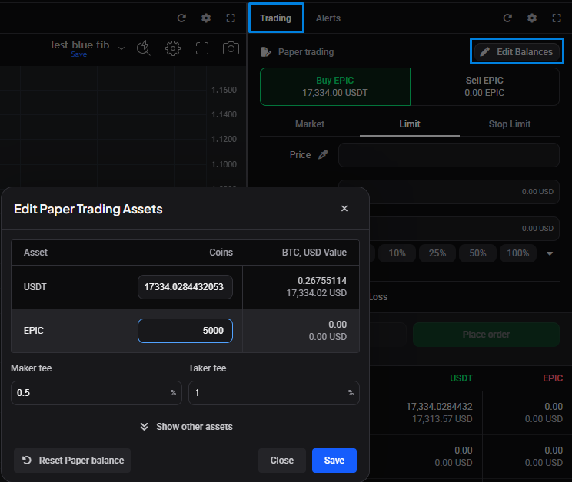Click the Asset column header
This screenshot has height=482, width=572.
point(35,253)
